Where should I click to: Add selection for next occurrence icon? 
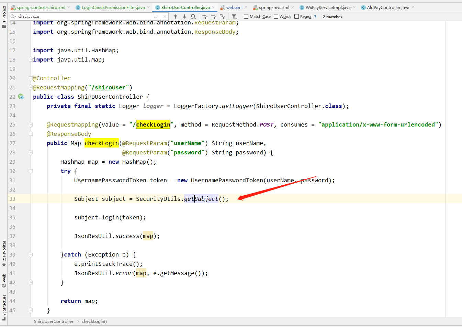point(205,17)
